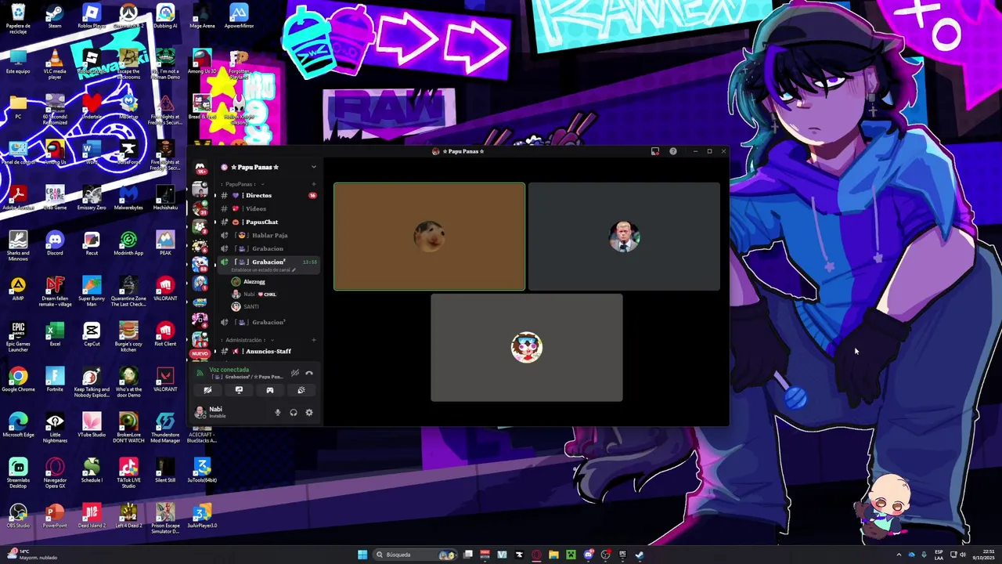Focus the hamster avatar video tile
Image resolution: width=1002 pixels, height=564 pixels.
tap(429, 237)
